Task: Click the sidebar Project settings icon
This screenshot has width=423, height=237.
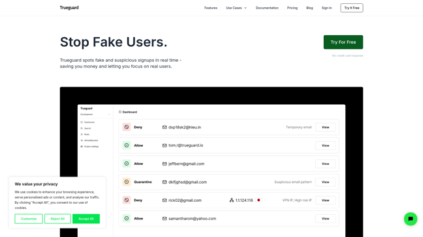Action: 82,146
